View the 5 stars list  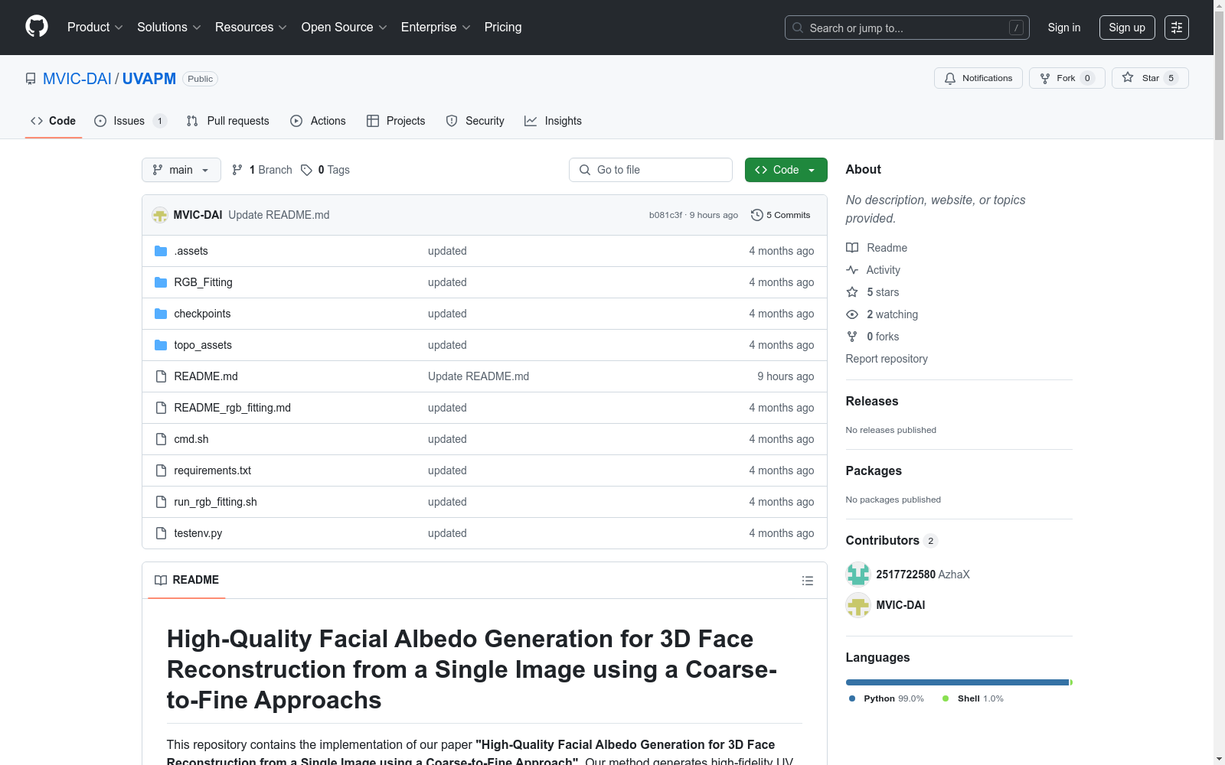coord(873,292)
